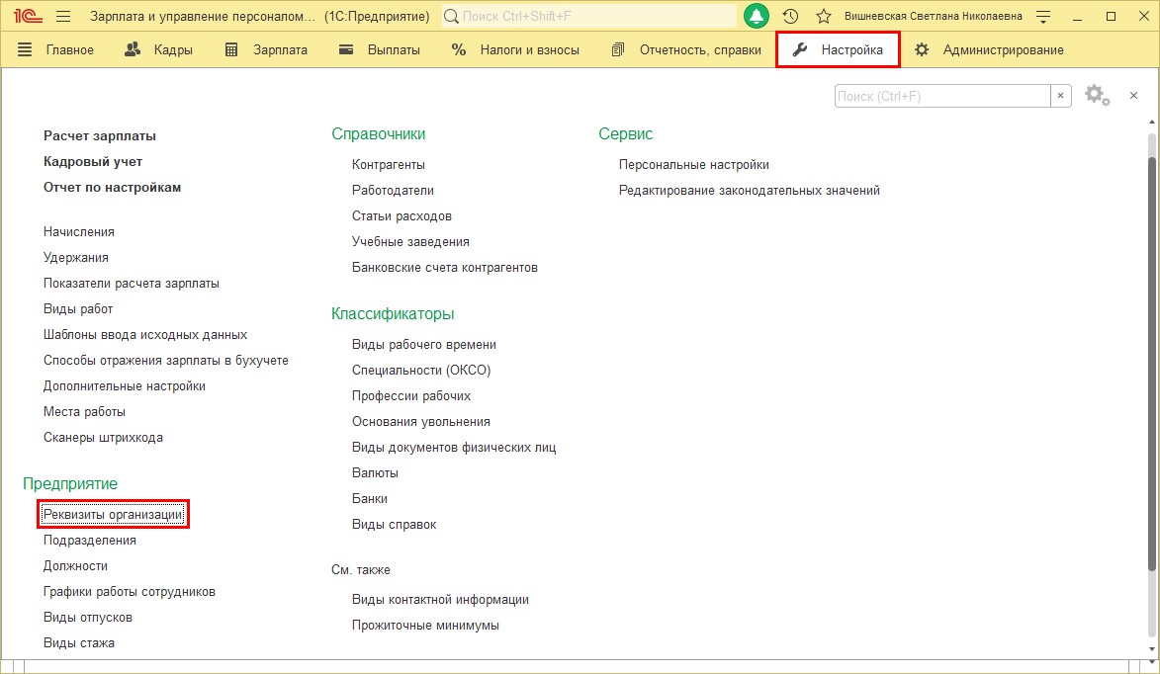Open the Администрирование section
Image resolution: width=1160 pixels, height=674 pixels.
[1003, 49]
